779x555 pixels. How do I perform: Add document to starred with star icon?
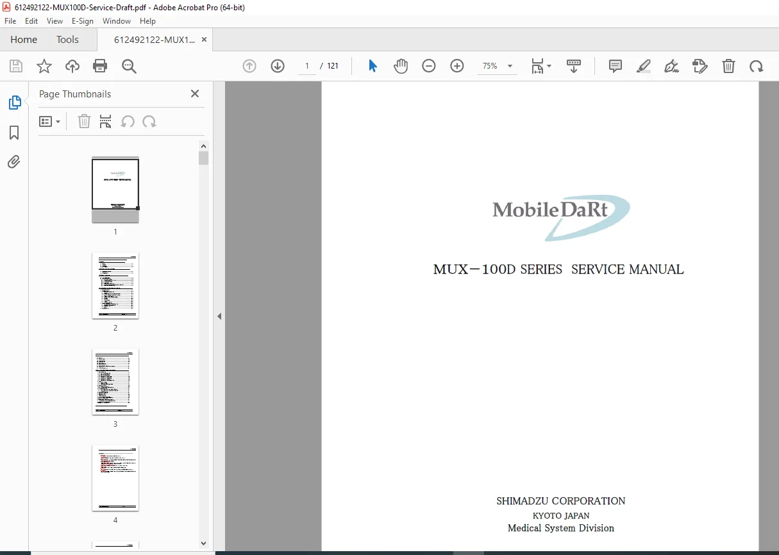click(44, 66)
